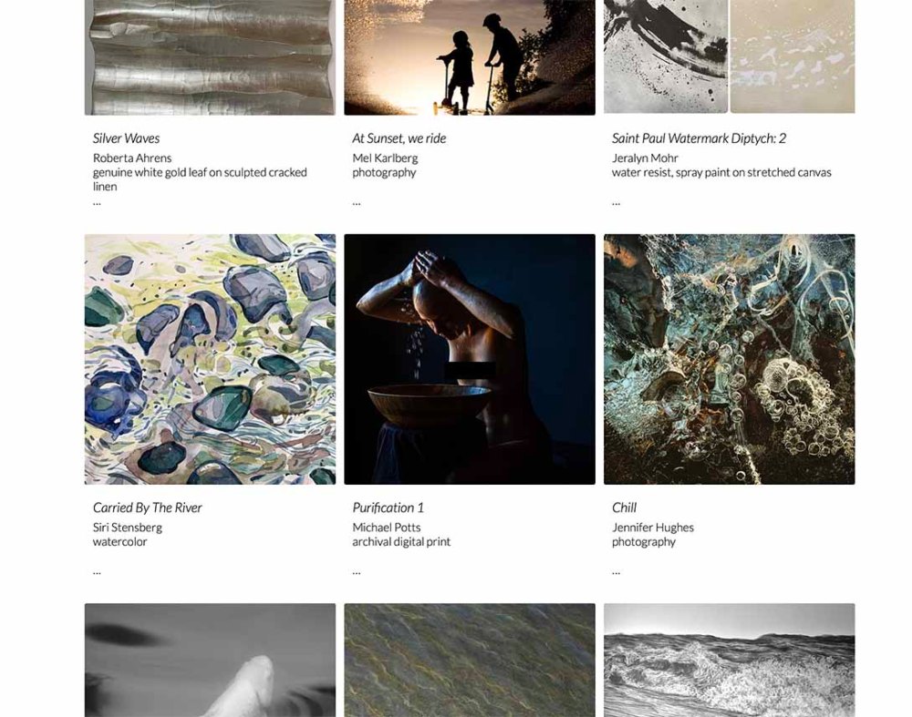Expand ellipsis under Siri Stensberg watercolor
Screen dimensions: 912x717
coord(97,572)
